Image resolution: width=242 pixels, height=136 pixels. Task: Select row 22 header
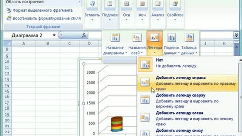click(7, 132)
